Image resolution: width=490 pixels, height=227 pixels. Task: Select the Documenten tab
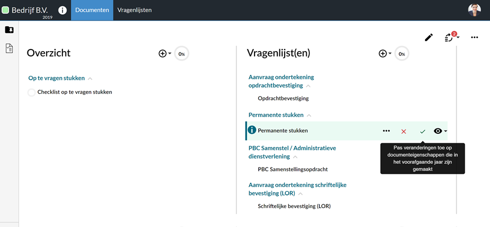tap(92, 10)
